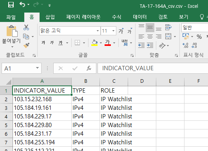The width and height of the screenshot is (208, 151).
Task: Expand merge options dropdown arrow
Action: (x=175, y=36)
